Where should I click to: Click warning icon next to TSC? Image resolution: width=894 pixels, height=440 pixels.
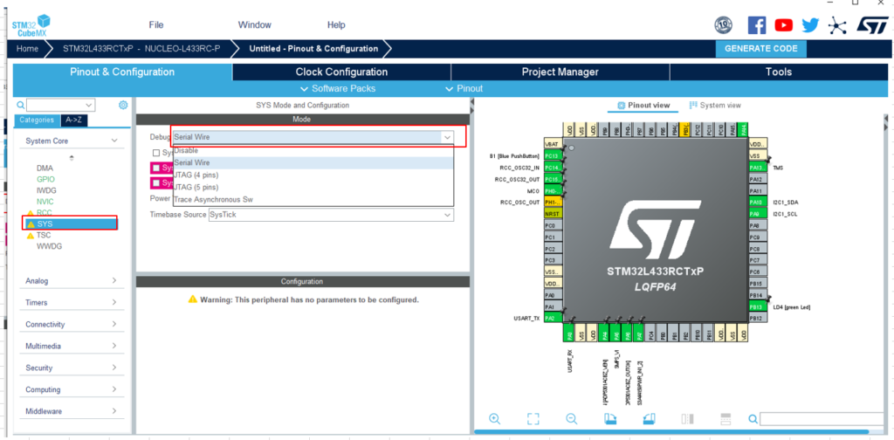tap(31, 236)
